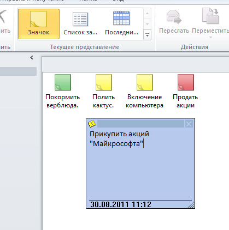The width and height of the screenshot is (229, 230).
Task: Select note Включение компьютера
Action: coord(144,92)
